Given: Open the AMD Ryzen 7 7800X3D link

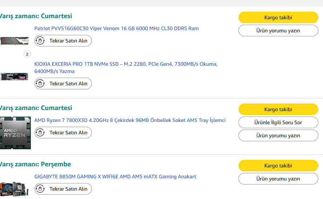Looking at the screenshot, I should [130, 120].
